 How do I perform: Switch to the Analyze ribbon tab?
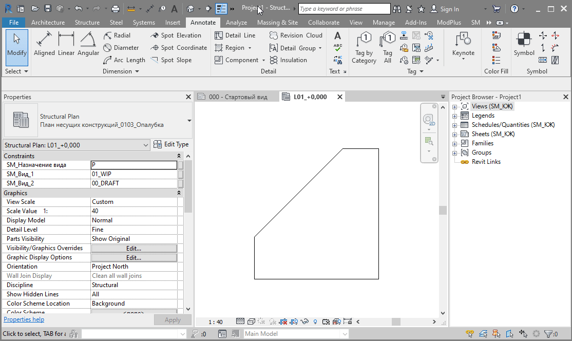pyautogui.click(x=236, y=23)
